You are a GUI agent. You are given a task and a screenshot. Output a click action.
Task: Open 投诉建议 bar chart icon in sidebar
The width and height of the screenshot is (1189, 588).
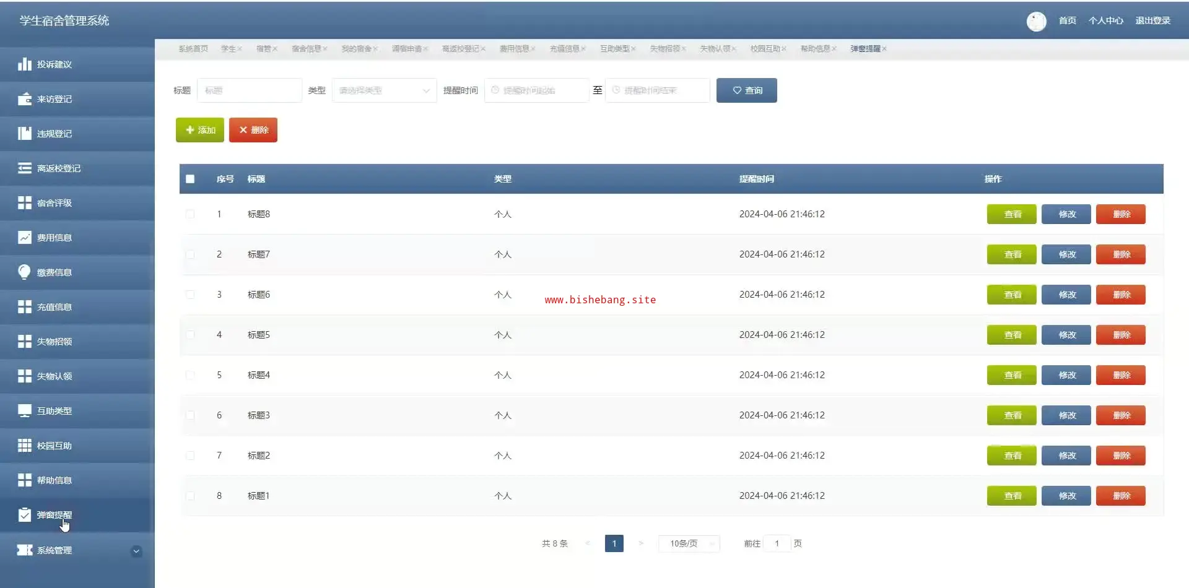click(24, 64)
